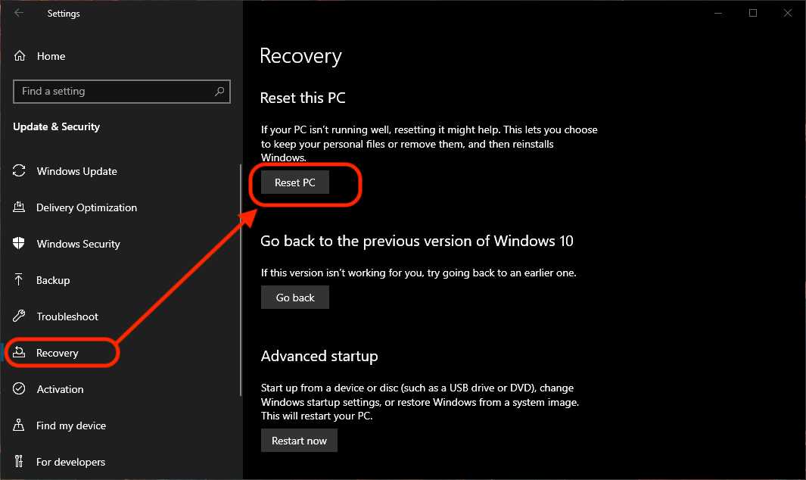Screen dimensions: 806x480
Task: Open the For developers section
Action: [70, 462]
